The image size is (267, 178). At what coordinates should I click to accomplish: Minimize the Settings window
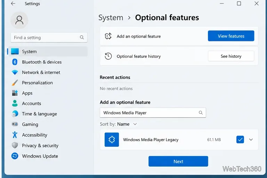coord(222,3)
